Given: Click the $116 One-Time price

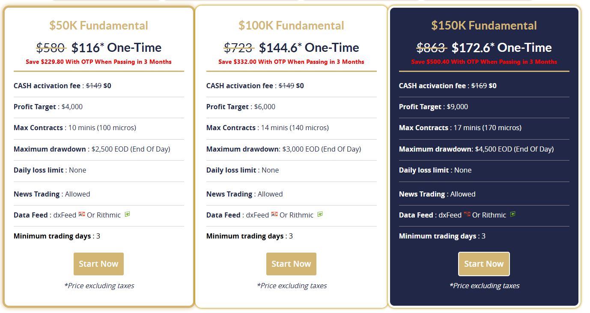Looking at the screenshot, I should click(x=116, y=48).
